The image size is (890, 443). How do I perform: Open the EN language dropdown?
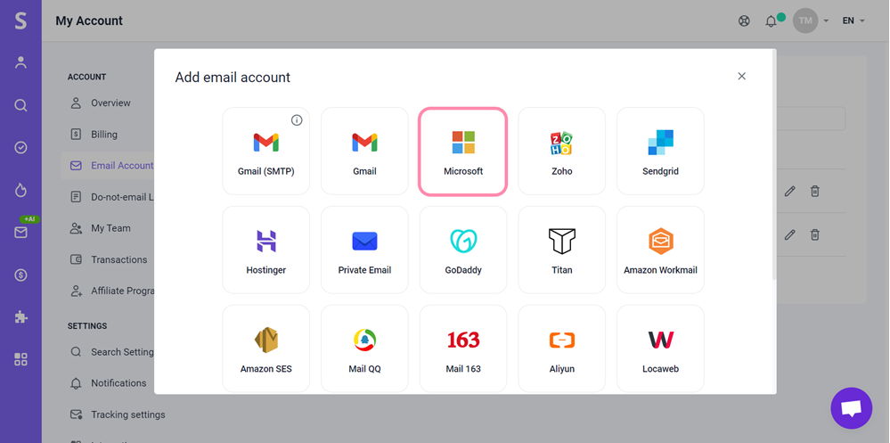pos(853,21)
